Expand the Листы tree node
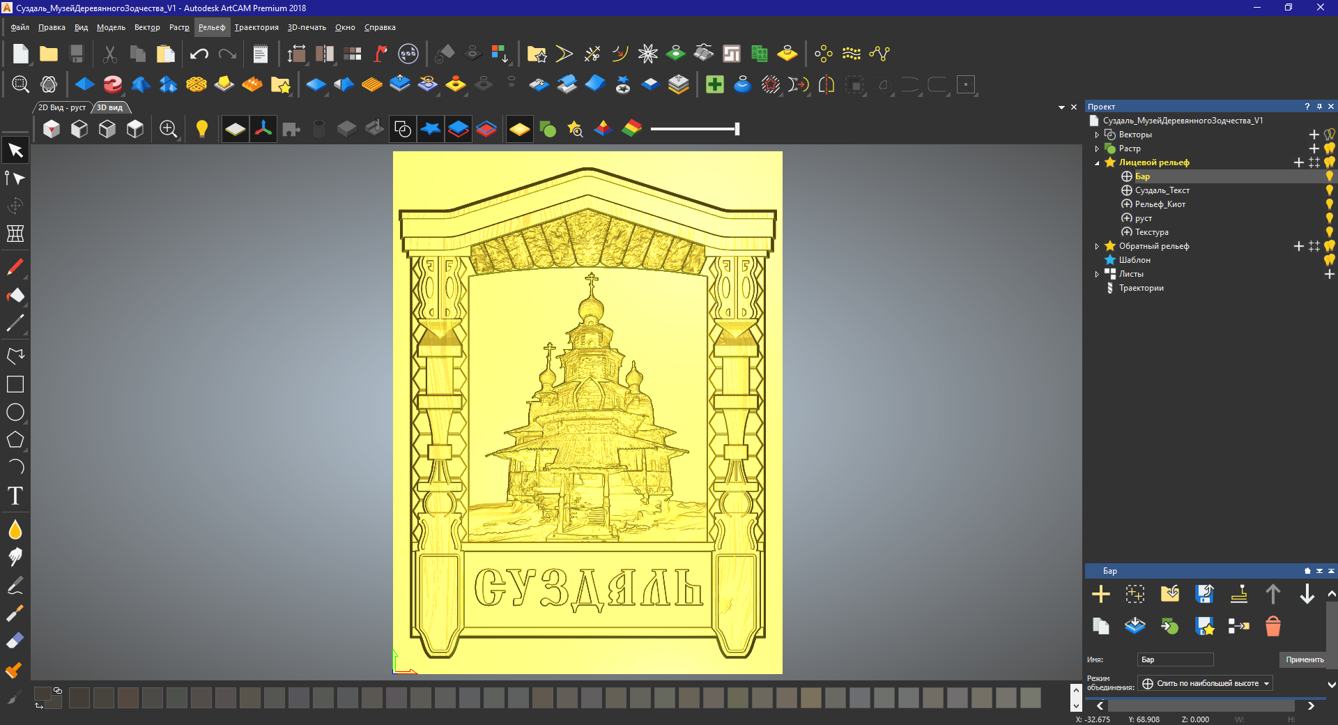The width and height of the screenshot is (1338, 725). pyautogui.click(x=1097, y=274)
